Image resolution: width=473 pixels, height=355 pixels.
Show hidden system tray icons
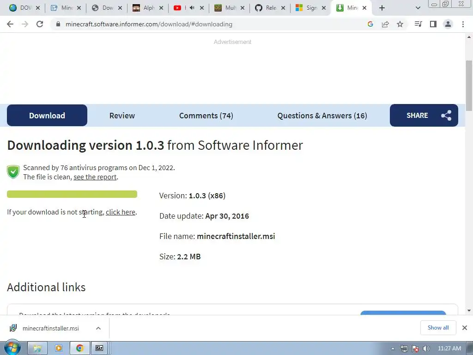click(x=393, y=349)
